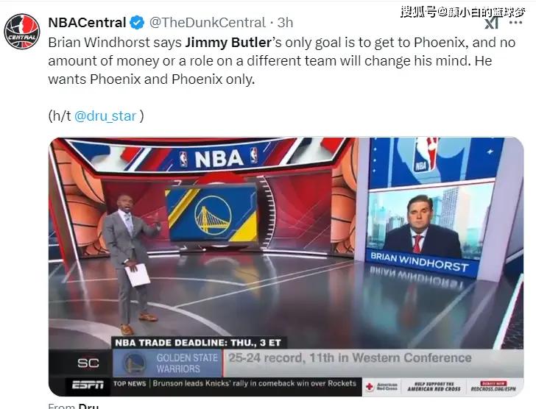Open the three-dot more options menu
536x409 pixels.
[515, 23]
